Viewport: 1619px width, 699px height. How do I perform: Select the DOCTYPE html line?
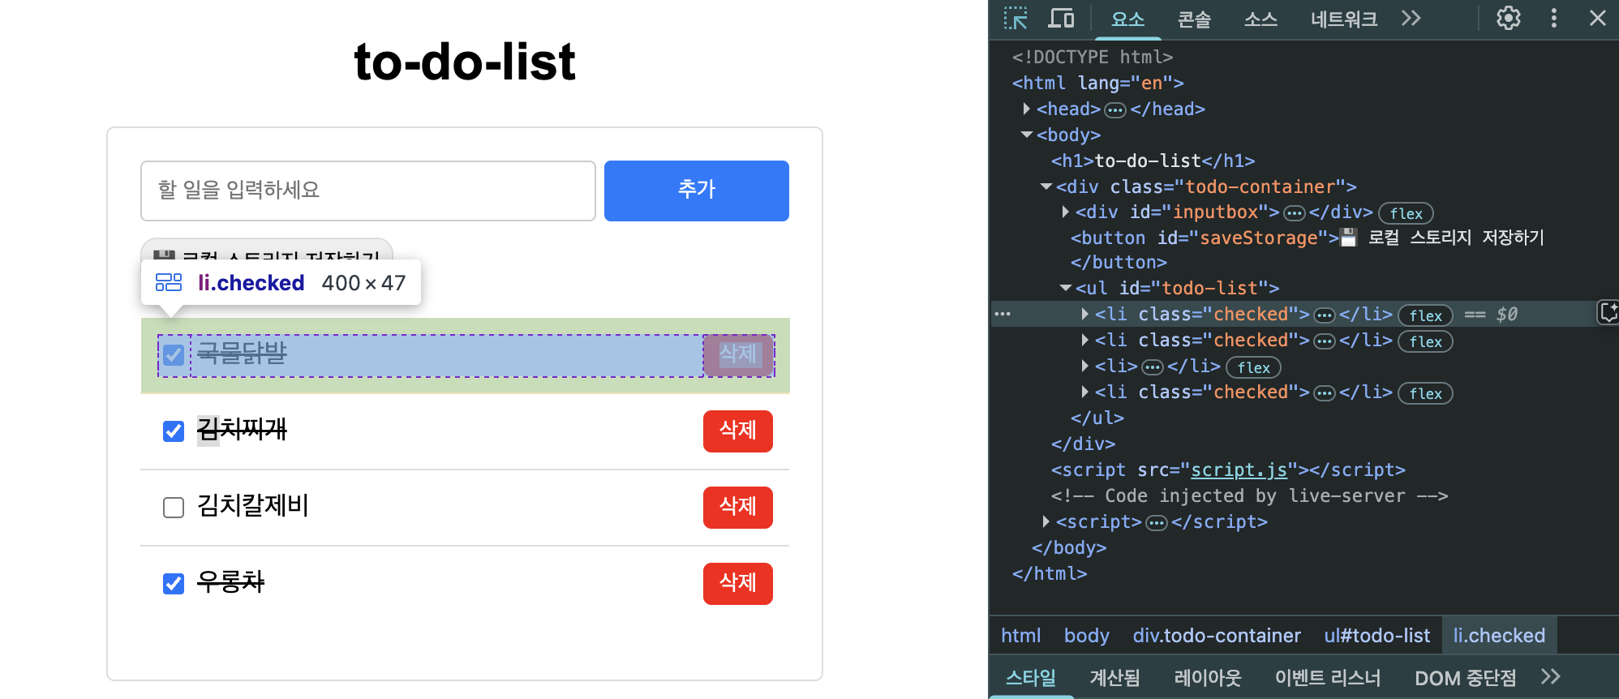pos(1092,57)
